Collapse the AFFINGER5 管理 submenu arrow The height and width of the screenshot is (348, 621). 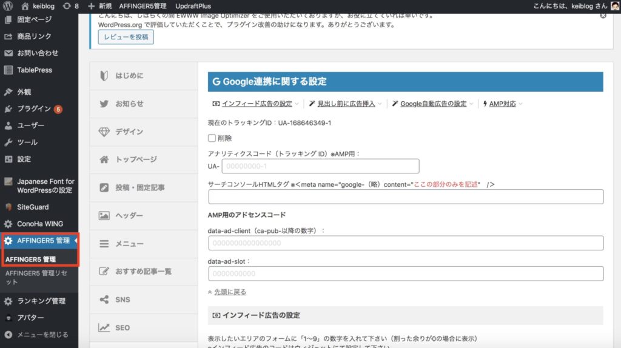click(x=76, y=240)
